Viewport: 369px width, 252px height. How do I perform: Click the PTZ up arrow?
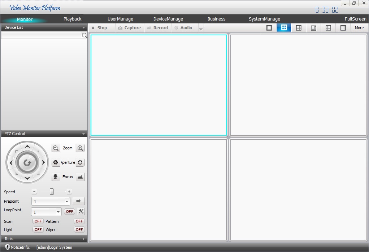(27, 147)
